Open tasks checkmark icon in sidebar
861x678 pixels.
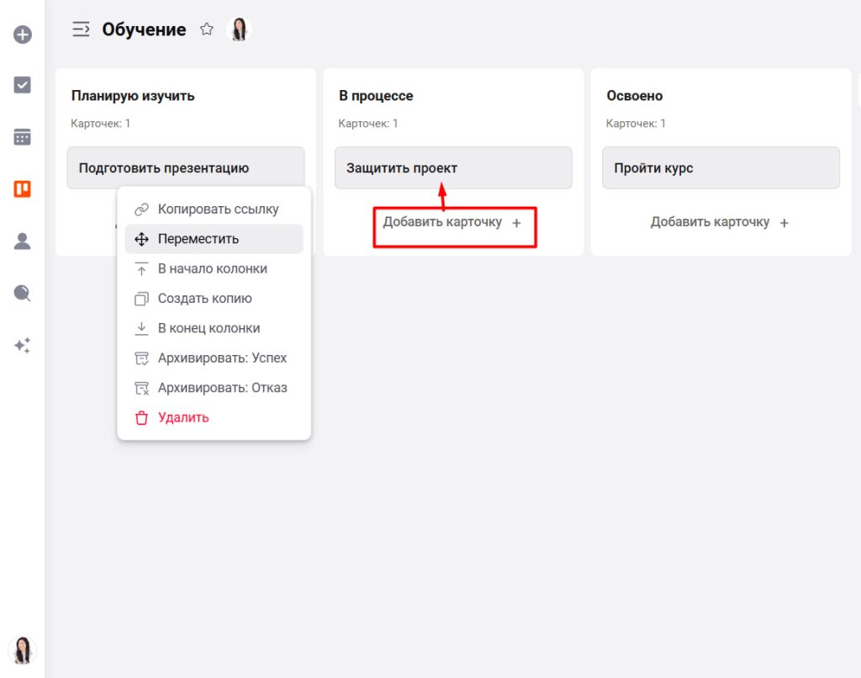[x=23, y=85]
